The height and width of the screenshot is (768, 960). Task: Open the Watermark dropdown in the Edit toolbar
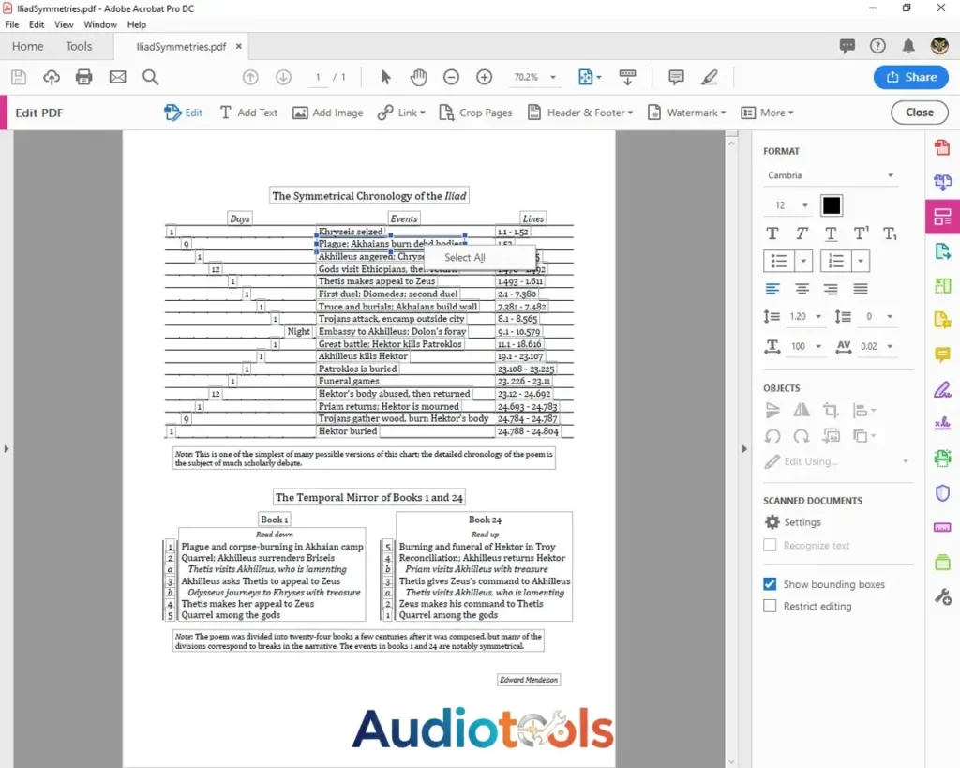pyautogui.click(x=687, y=113)
